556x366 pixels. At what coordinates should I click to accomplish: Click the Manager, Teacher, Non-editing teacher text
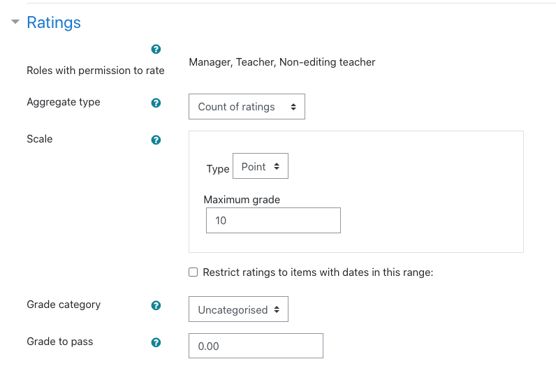pyautogui.click(x=282, y=62)
